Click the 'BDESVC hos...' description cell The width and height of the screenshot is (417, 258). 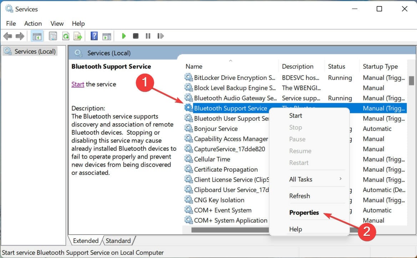coord(301,78)
